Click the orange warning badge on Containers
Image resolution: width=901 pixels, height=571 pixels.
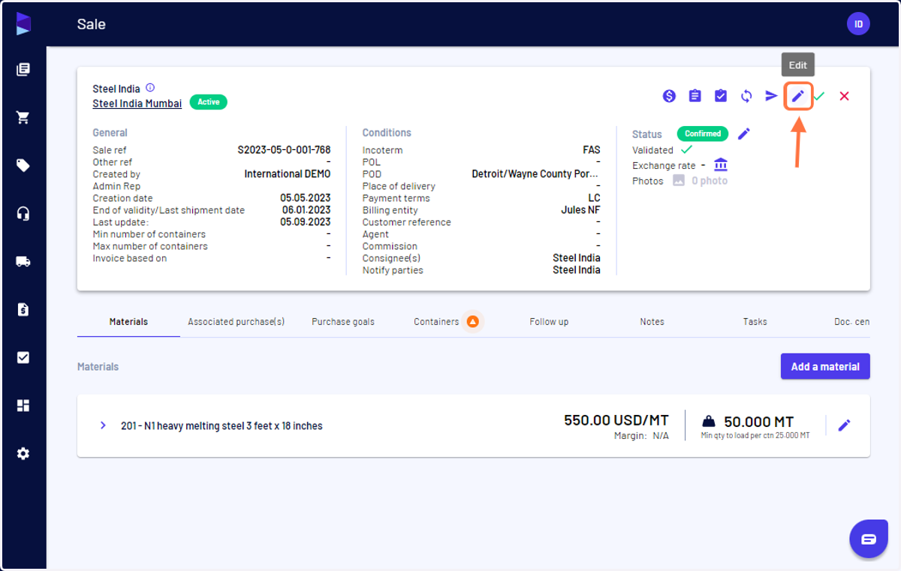[472, 321]
